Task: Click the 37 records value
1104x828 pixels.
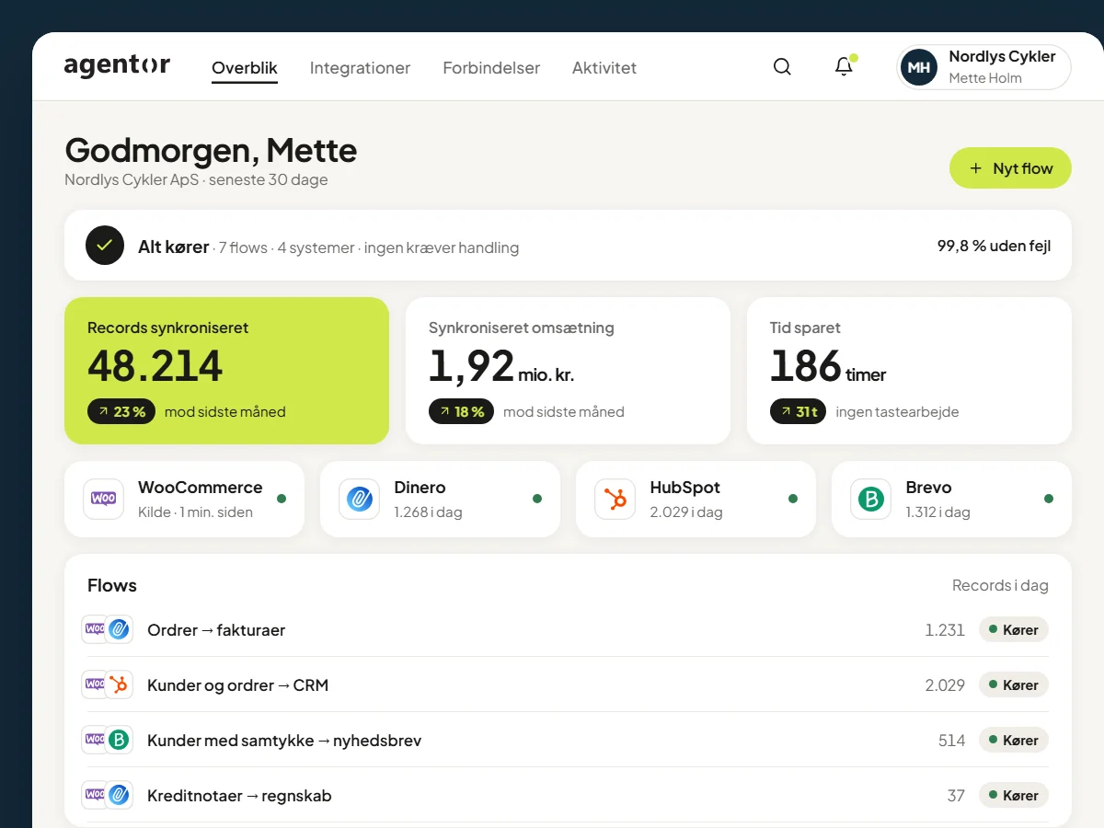Action: (x=956, y=796)
